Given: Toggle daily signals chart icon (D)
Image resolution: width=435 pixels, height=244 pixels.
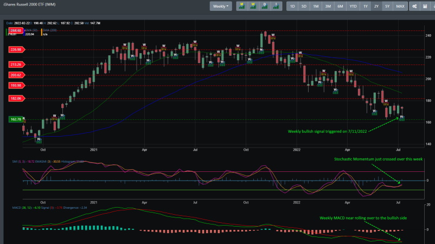Looking at the screenshot, I should (x=265, y=6).
